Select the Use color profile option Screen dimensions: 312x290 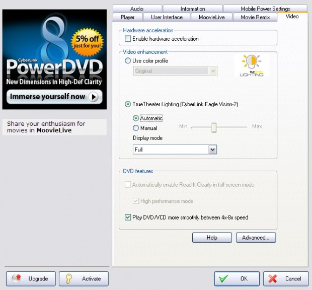click(x=128, y=61)
